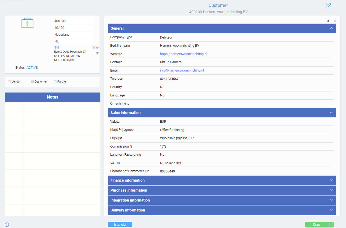Click the contact name Dhr. P. Hamers

pyautogui.click(x=171, y=62)
